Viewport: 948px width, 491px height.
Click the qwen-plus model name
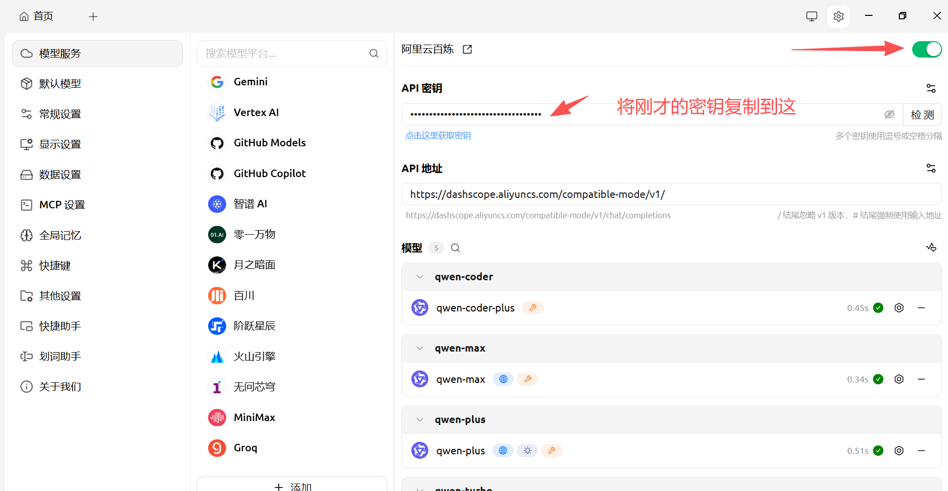tap(461, 451)
